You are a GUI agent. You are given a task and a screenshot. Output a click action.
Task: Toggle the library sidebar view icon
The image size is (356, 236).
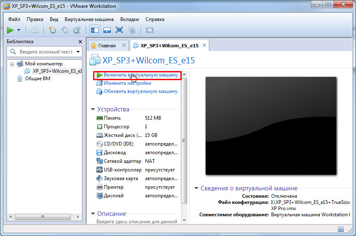pos(95,30)
